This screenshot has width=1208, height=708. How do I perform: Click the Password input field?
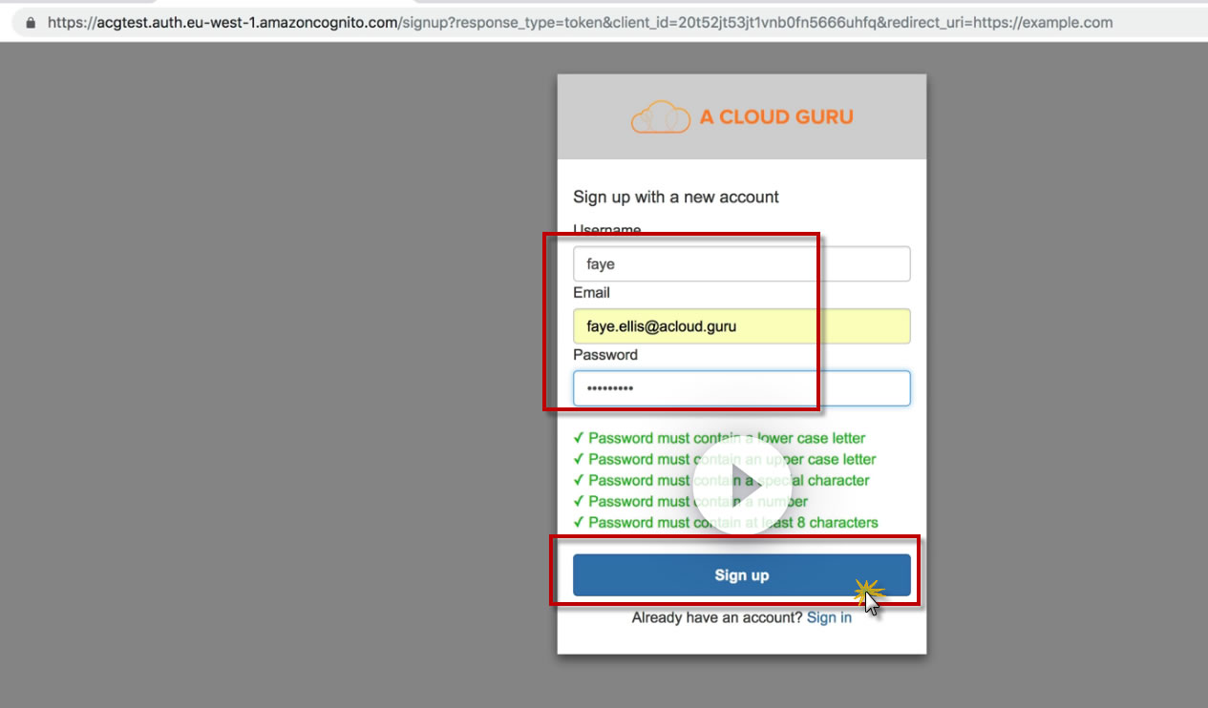click(x=741, y=388)
